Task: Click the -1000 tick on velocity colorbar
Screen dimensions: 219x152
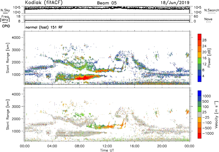Action: coord(208,133)
